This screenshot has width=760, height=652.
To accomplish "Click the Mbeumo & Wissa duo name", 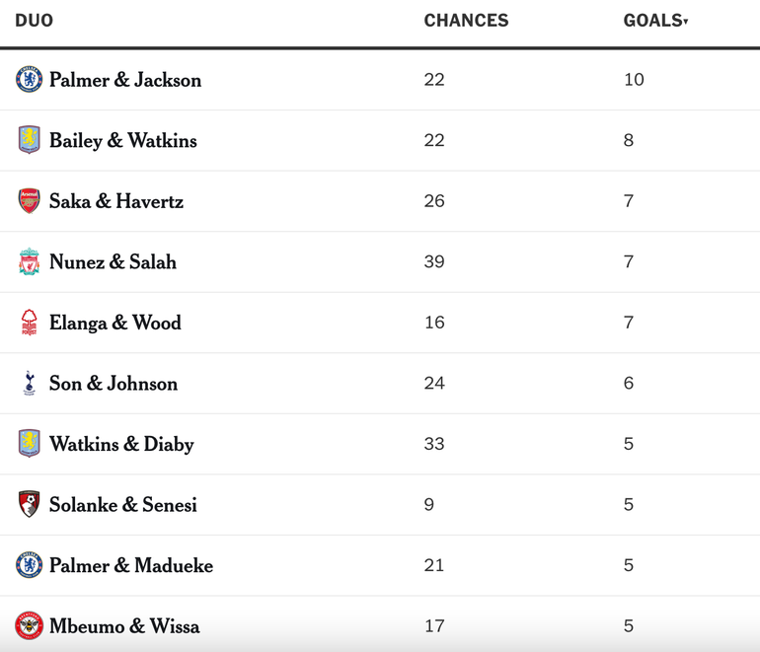I will 124,626.
